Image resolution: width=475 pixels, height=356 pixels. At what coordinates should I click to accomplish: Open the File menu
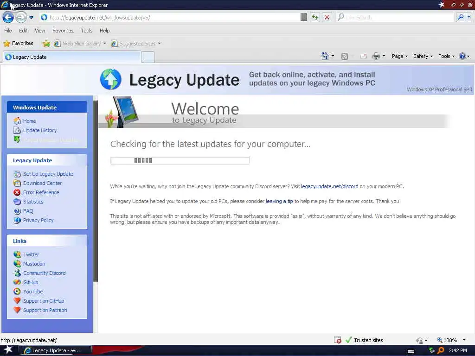pos(8,31)
